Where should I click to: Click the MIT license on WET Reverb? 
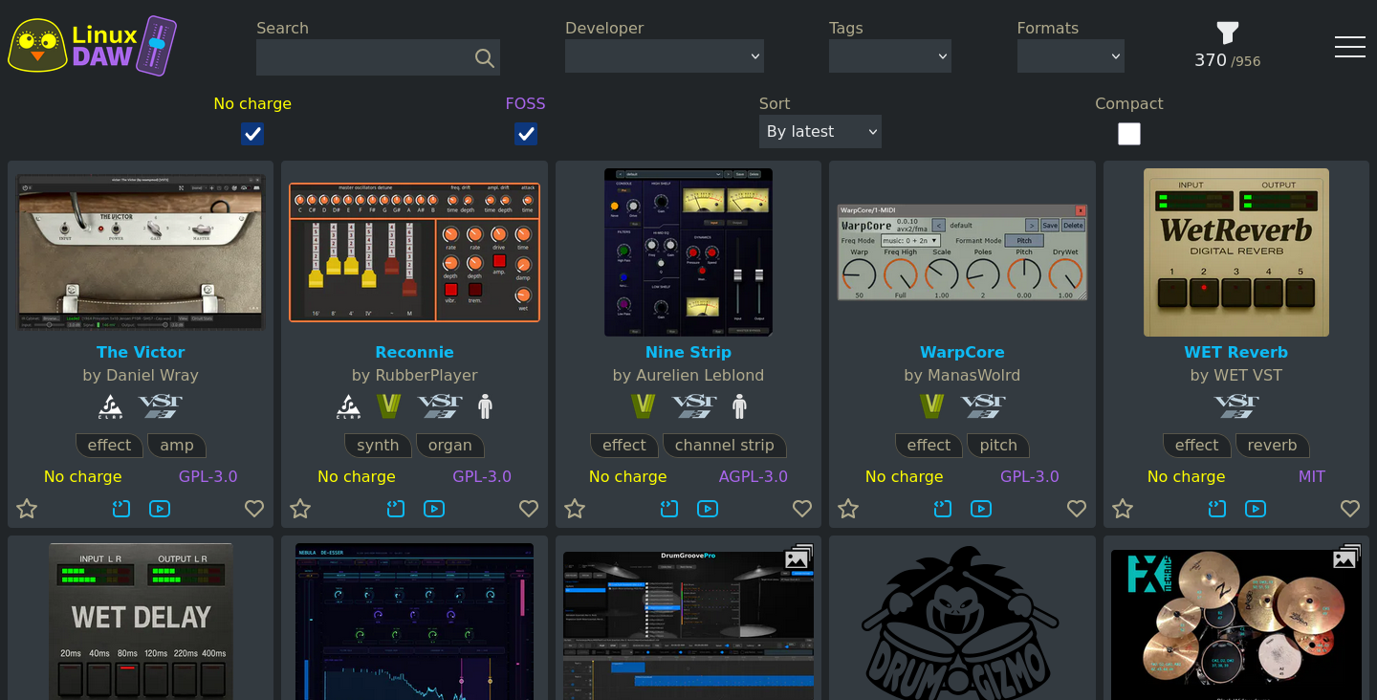(1312, 476)
